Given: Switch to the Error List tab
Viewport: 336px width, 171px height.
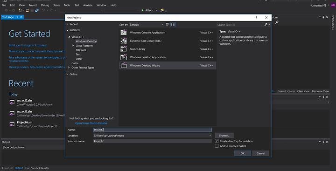Looking at the screenshot, I should [x=7, y=168].
